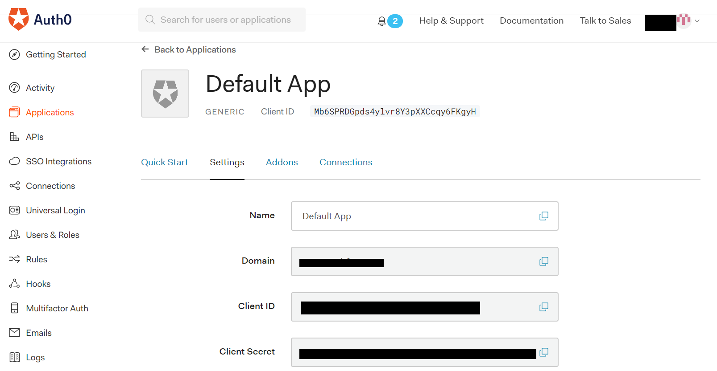
Task: Open Hooks in the sidebar
Action: pyautogui.click(x=38, y=284)
